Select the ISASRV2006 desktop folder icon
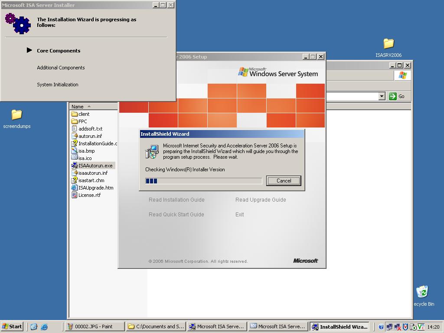 (388, 44)
